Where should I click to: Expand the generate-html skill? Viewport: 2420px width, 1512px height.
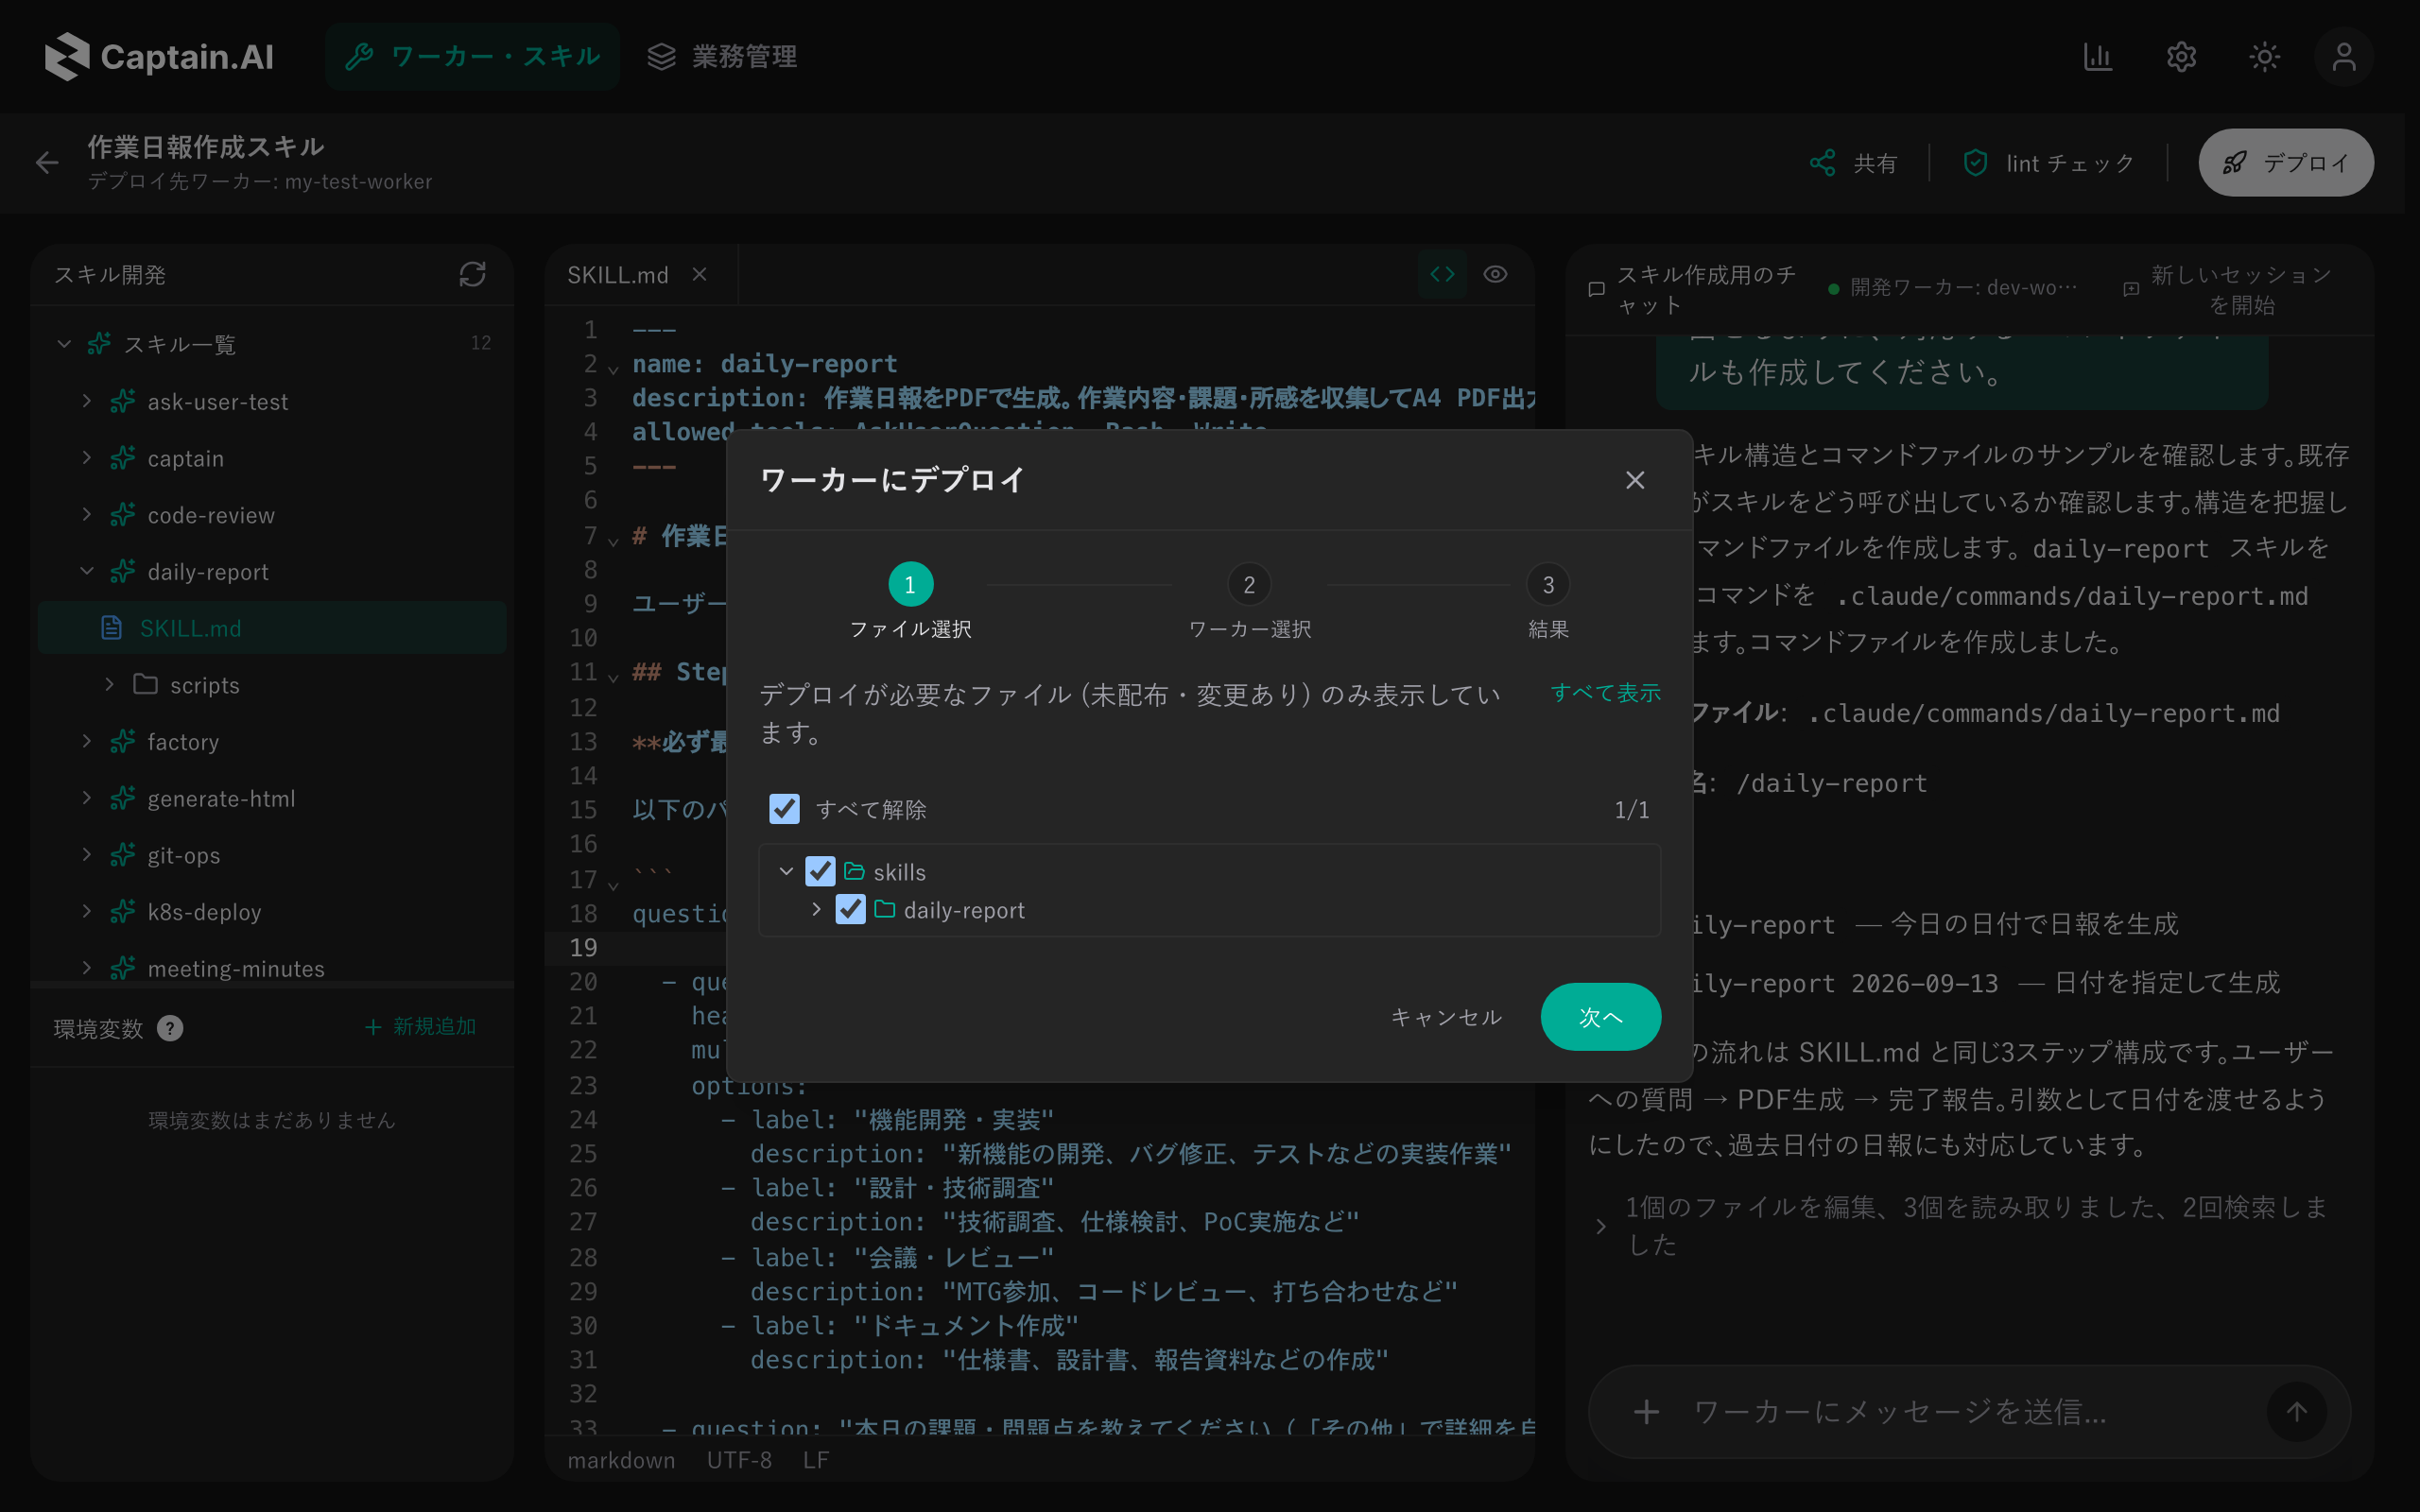(87, 798)
